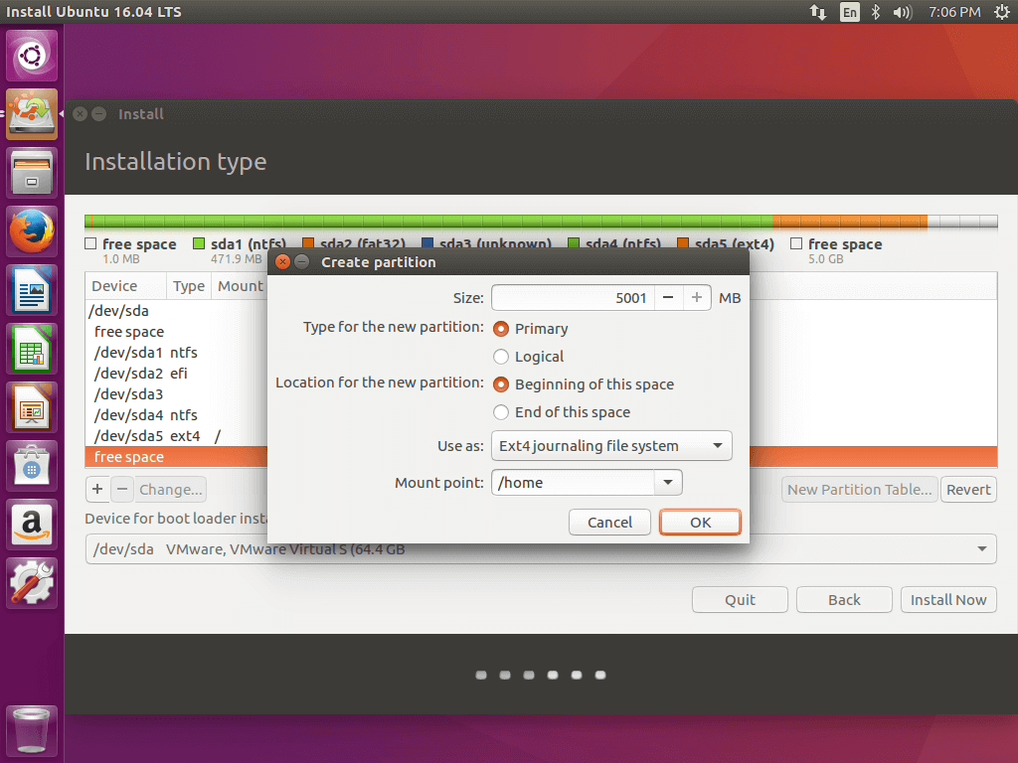Open Firefox from the launcher
Viewport: 1018px width, 763px height.
32,232
